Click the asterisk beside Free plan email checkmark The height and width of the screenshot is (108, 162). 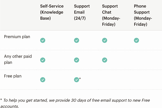(80, 79)
